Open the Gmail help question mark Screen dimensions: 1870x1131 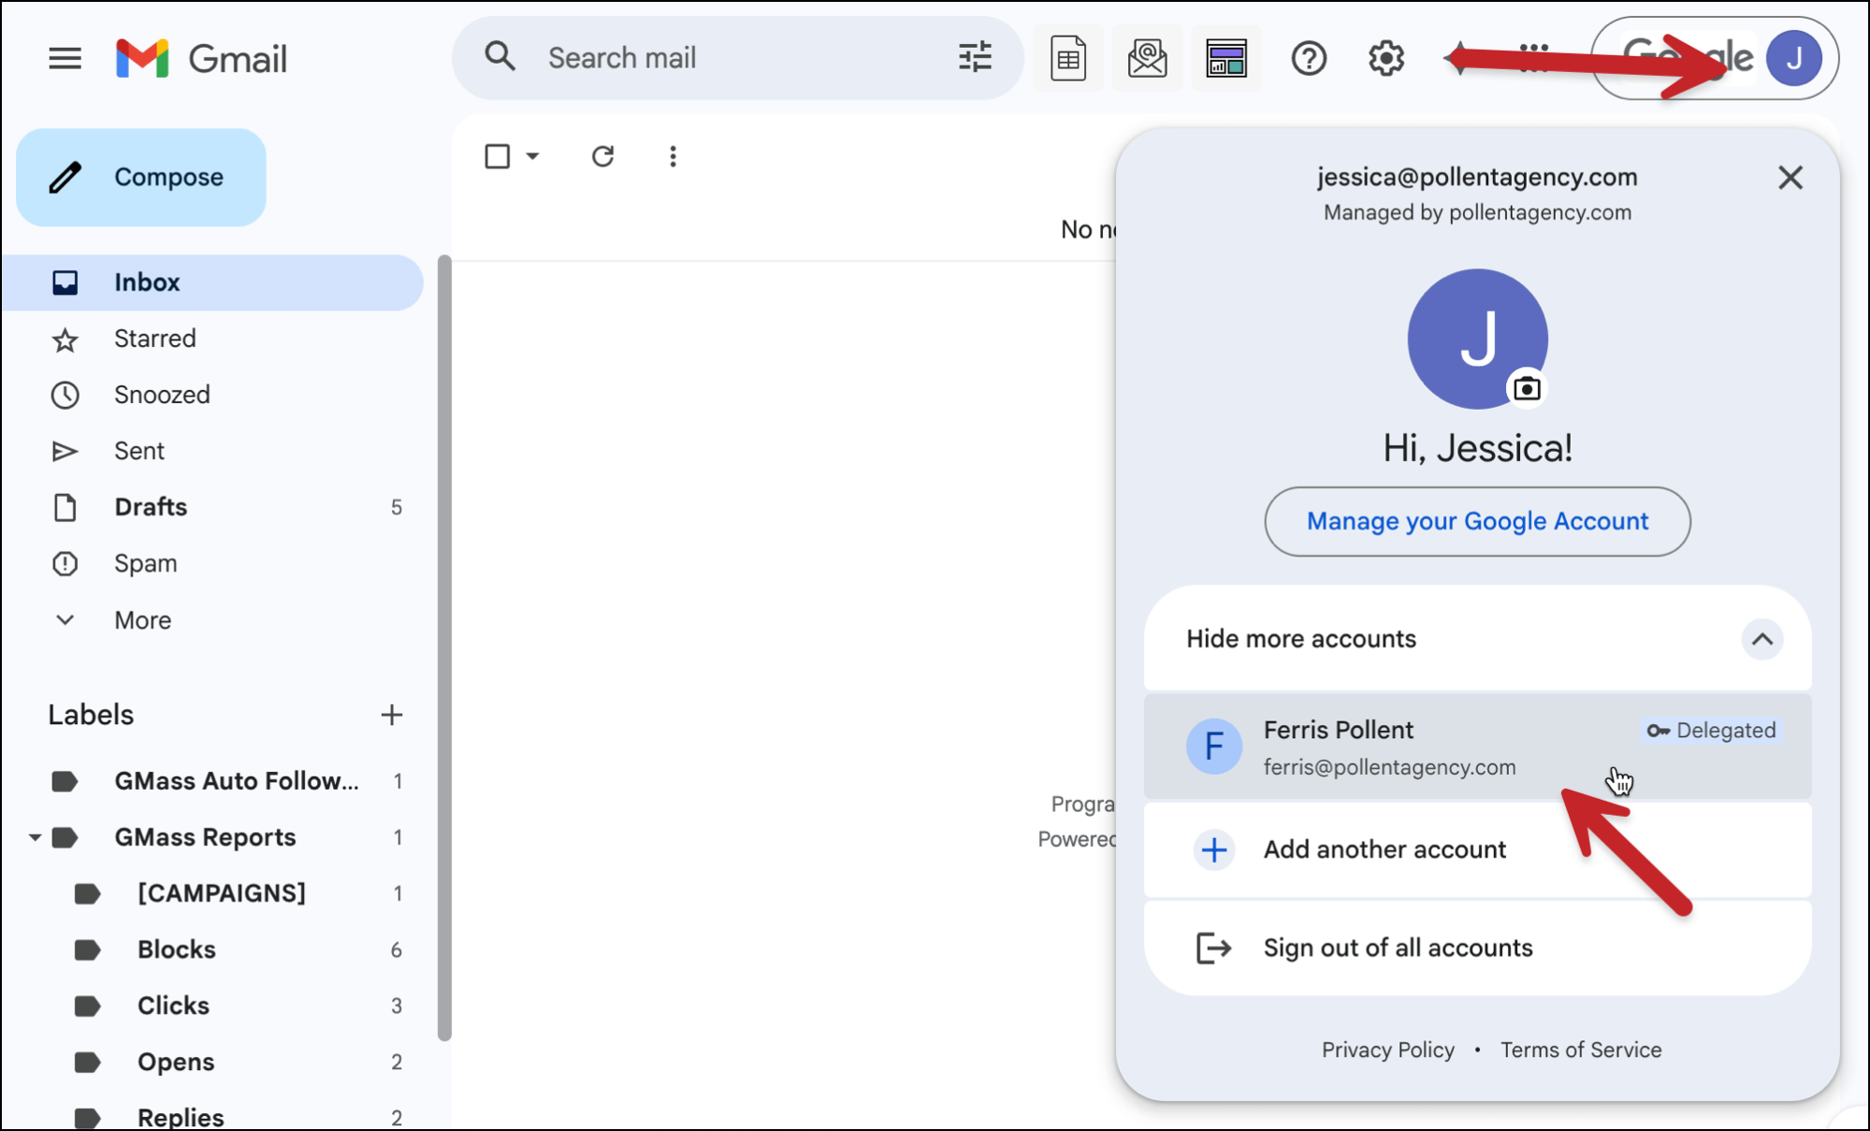pos(1308,59)
